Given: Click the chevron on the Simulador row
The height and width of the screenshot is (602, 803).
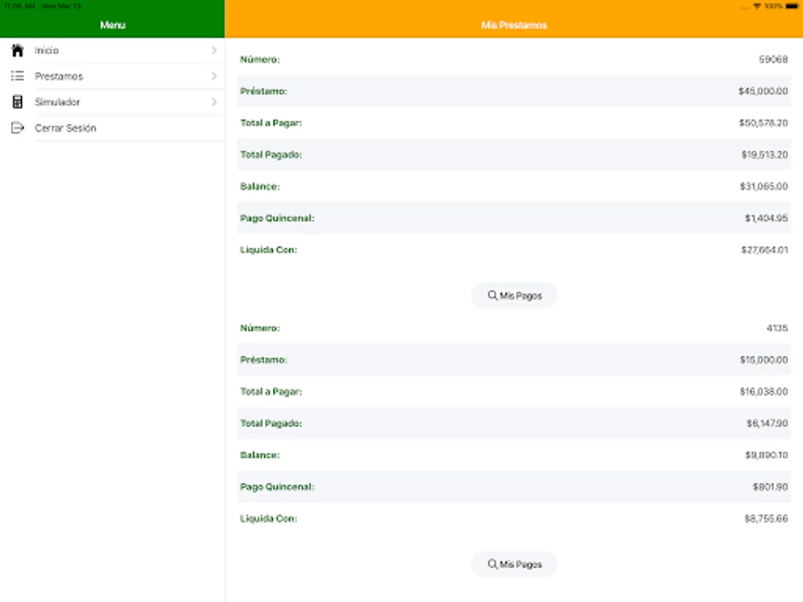Looking at the screenshot, I should coord(214,102).
